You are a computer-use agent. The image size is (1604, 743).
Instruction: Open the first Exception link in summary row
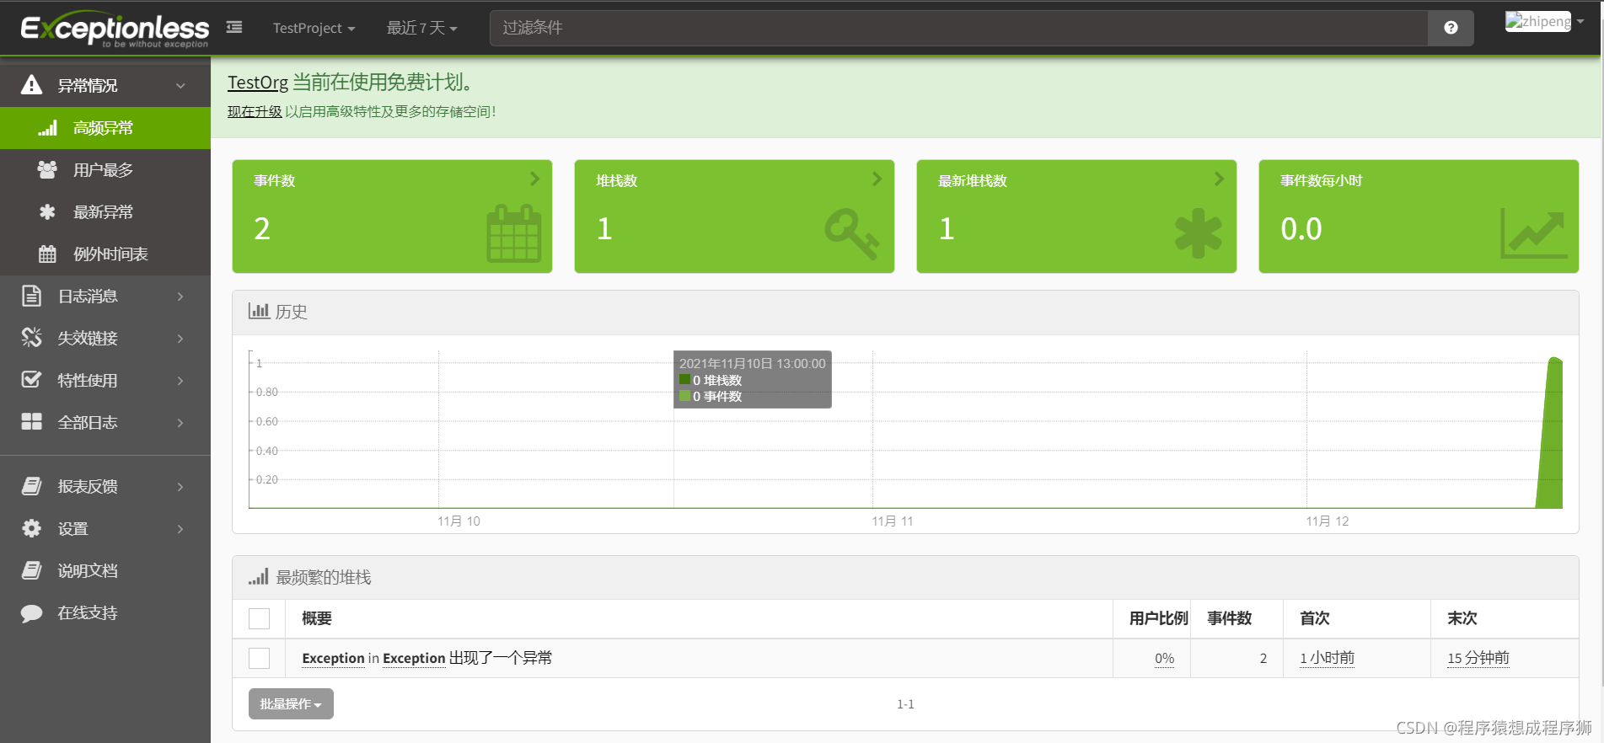point(333,658)
